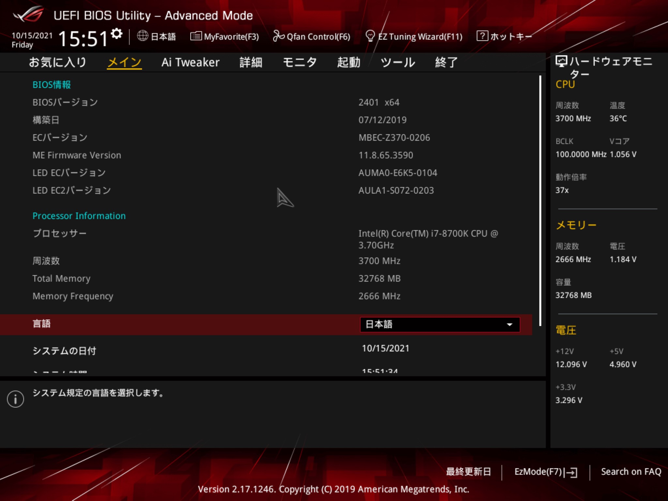Open the 起動 boot tab

click(348, 62)
